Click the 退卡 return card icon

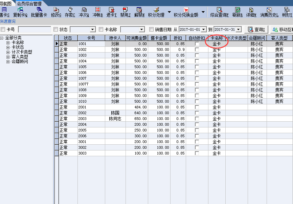click(x=111, y=12)
